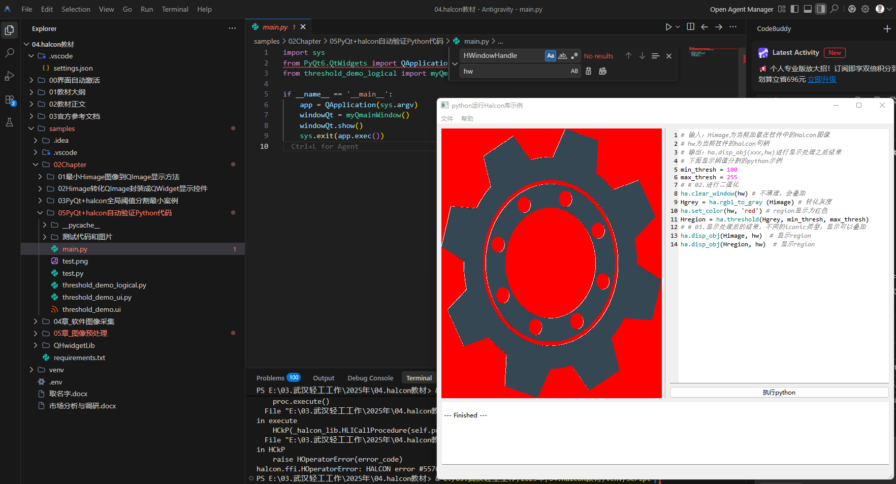The image size is (896, 484).
Task: Open the Terminal menu in menu bar
Action: (175, 9)
